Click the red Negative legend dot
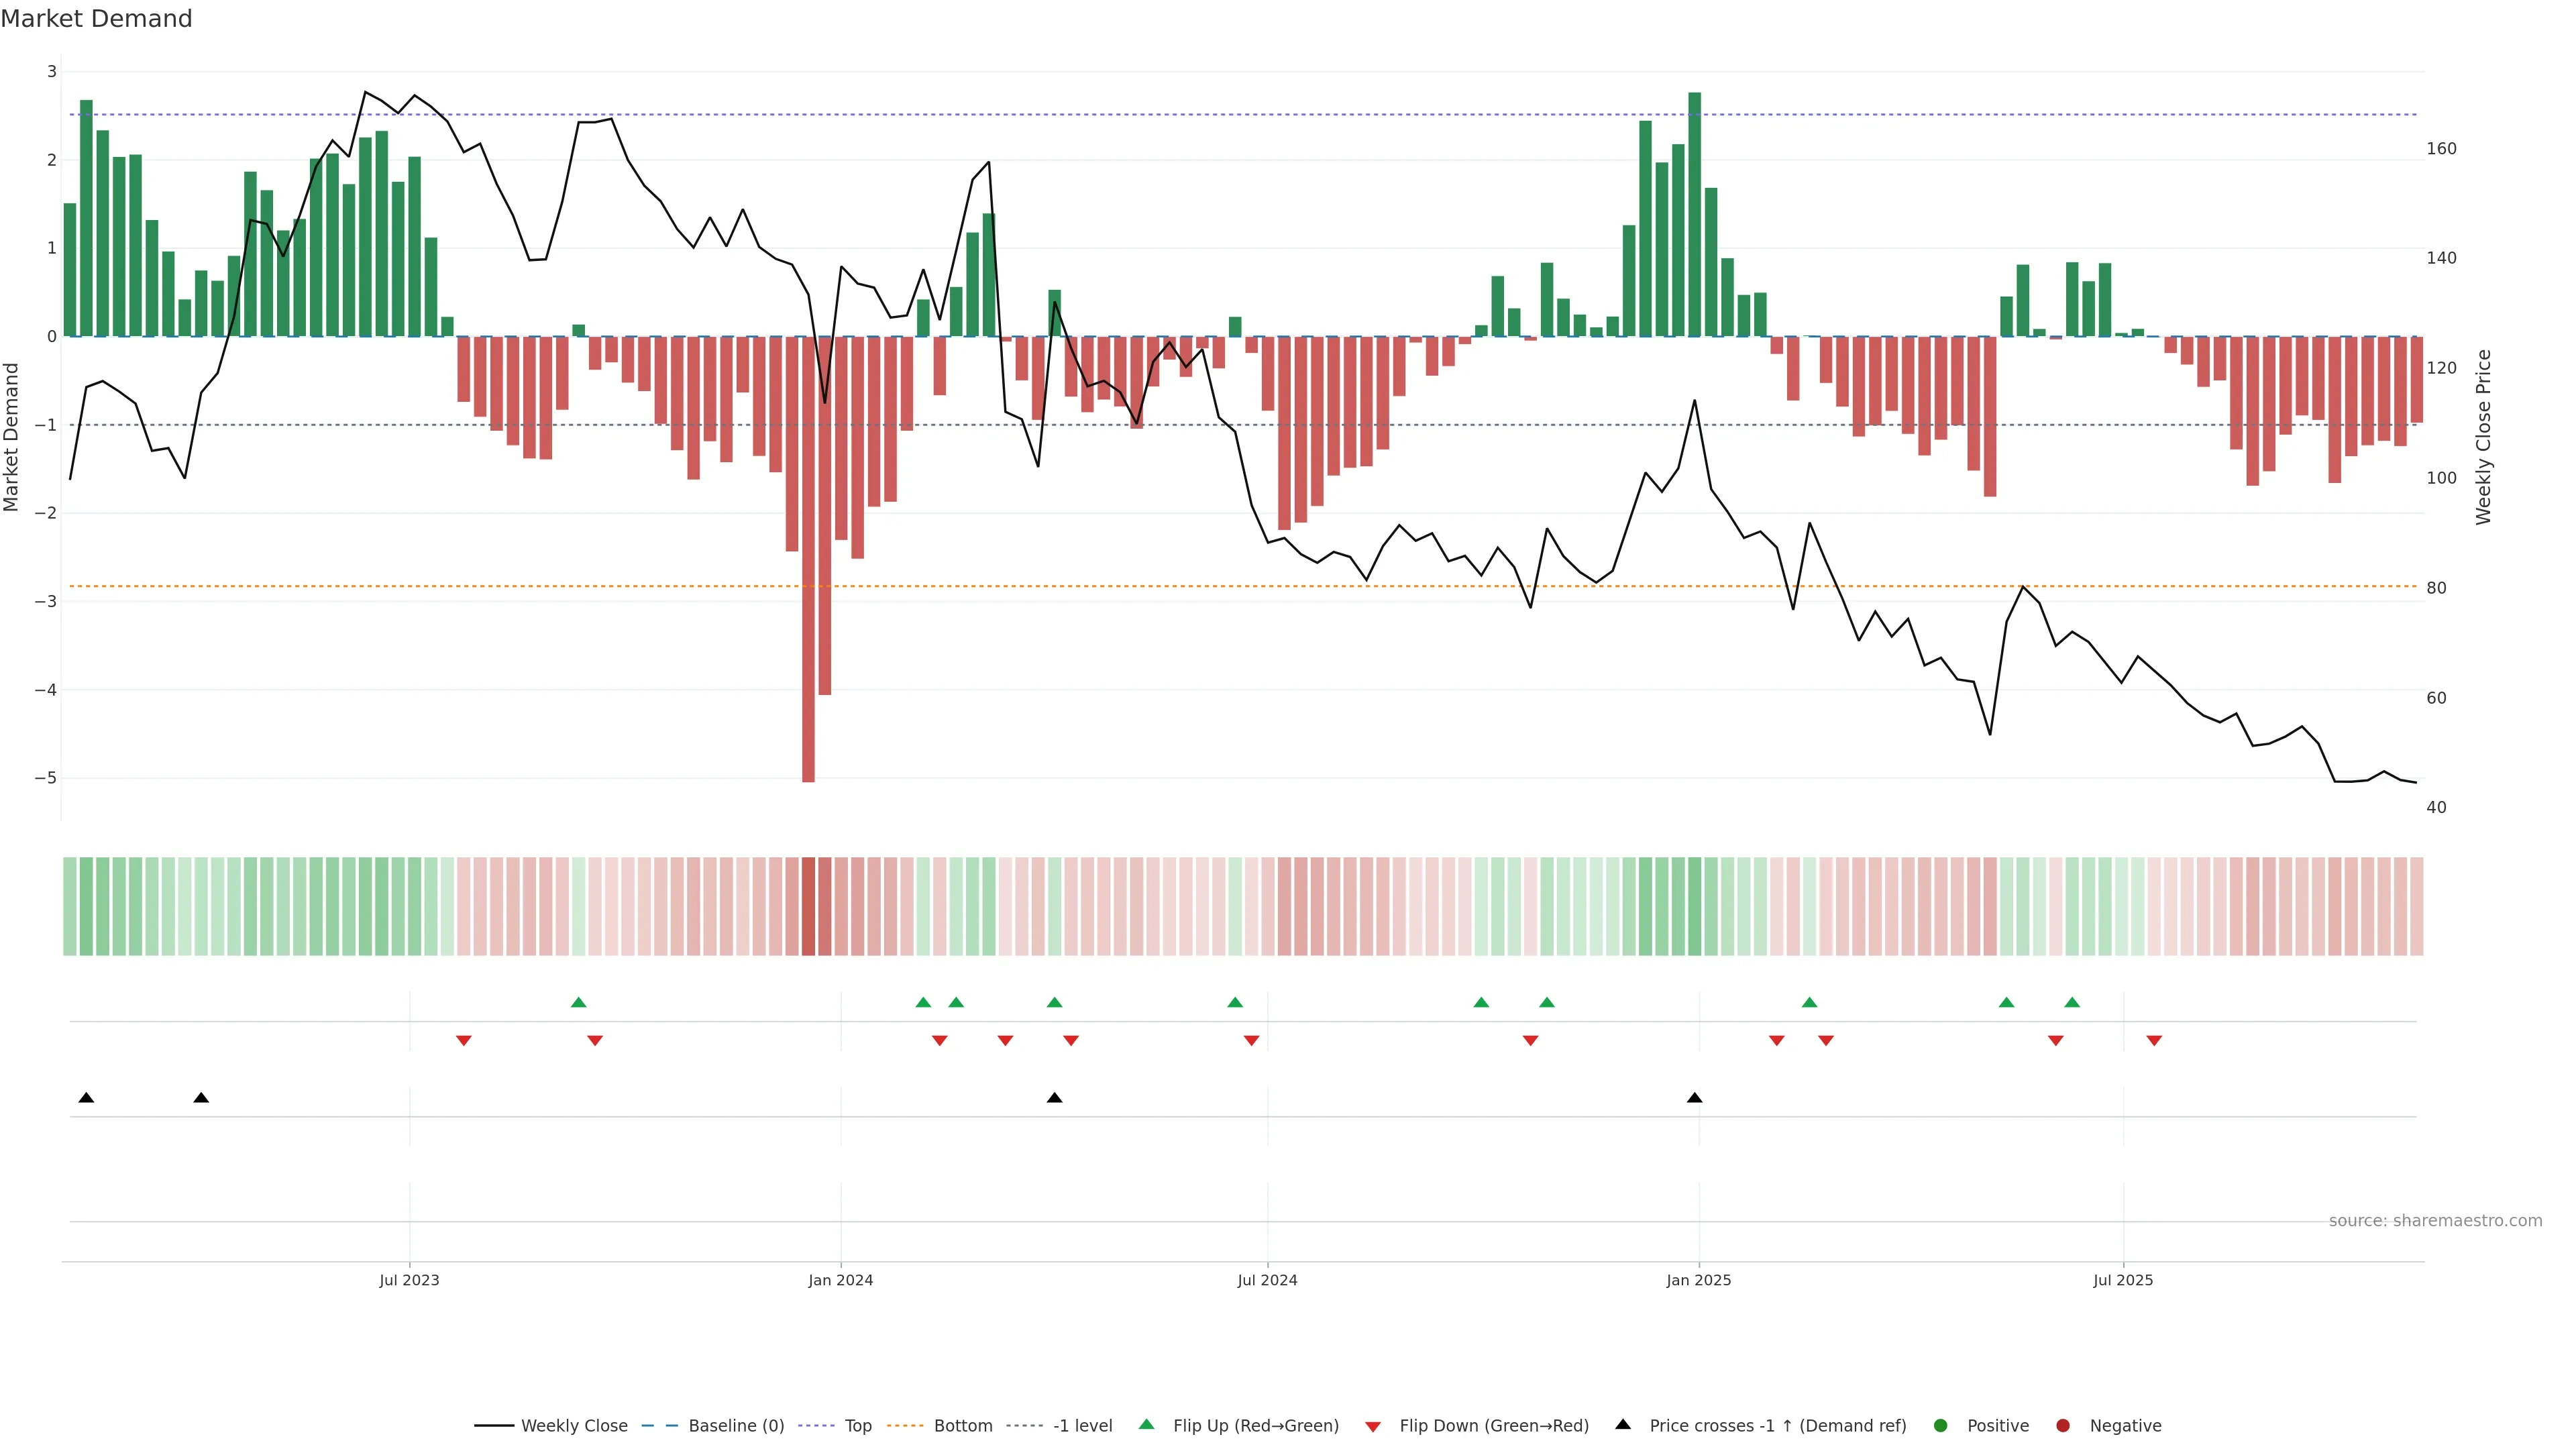2576x1449 pixels. (2063, 1426)
